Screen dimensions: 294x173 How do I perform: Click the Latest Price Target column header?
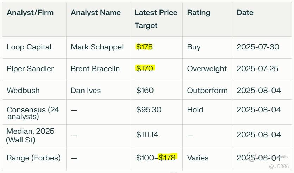click(156, 19)
